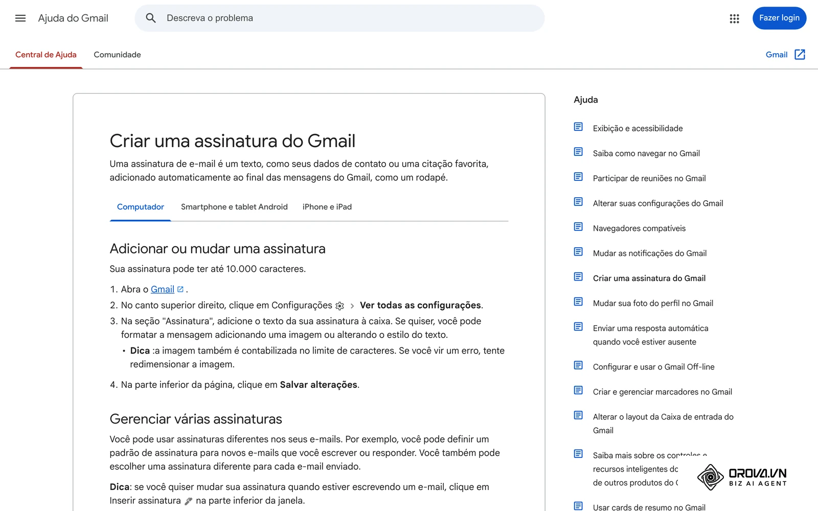Click the Gmail external-link icon
This screenshot has height=511, width=818.
[800, 55]
